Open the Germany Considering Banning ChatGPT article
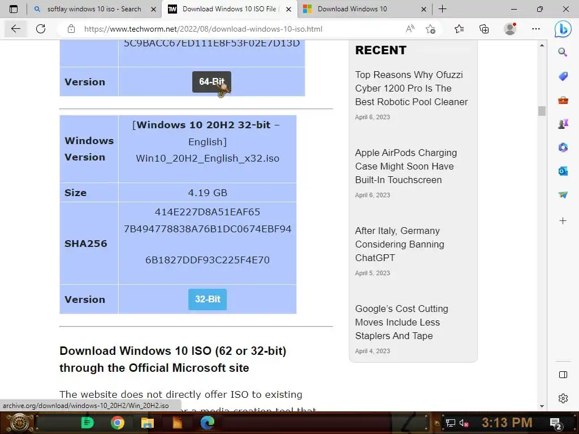579x434 pixels. tap(400, 244)
